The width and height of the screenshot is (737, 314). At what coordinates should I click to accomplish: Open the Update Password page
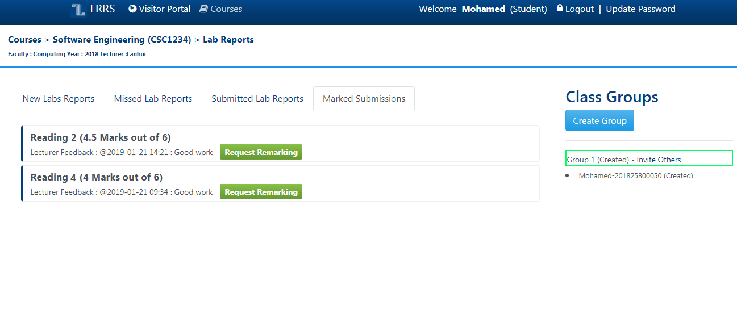point(640,9)
